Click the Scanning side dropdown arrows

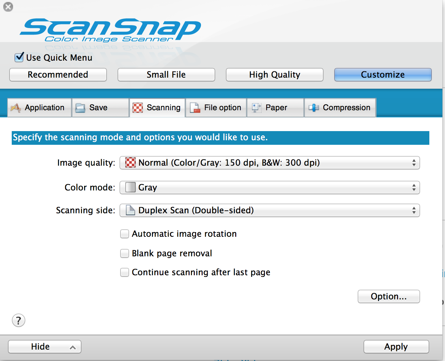tap(414, 210)
